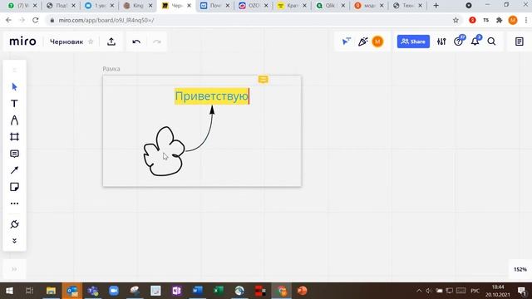Switch to the OZO browser tab
Viewport: 532px width, 299px height.
pyautogui.click(x=254, y=6)
